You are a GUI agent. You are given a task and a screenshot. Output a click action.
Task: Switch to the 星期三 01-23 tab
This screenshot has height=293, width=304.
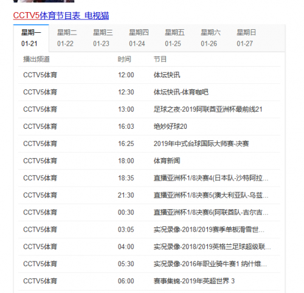103,38
